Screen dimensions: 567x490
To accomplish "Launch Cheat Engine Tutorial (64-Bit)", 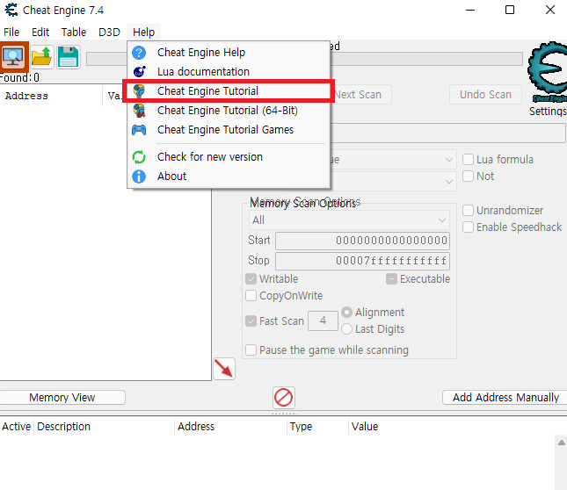I will click(x=229, y=111).
